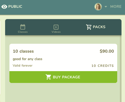This screenshot has width=125, height=102.
Task: Click the good for any class description
Action: tap(27, 59)
